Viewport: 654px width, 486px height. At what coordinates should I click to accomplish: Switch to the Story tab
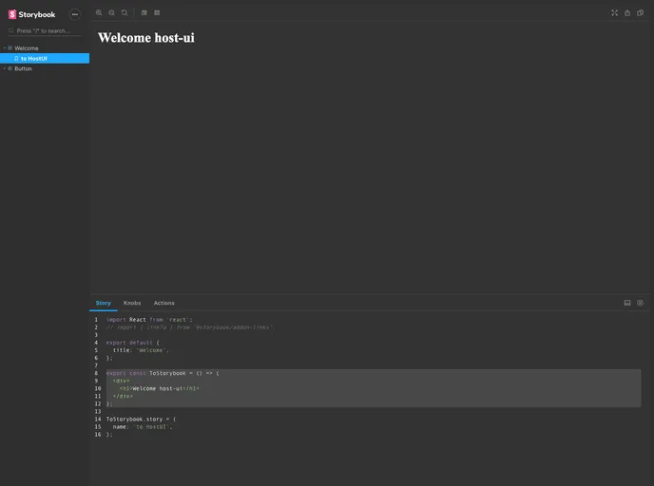coord(103,303)
